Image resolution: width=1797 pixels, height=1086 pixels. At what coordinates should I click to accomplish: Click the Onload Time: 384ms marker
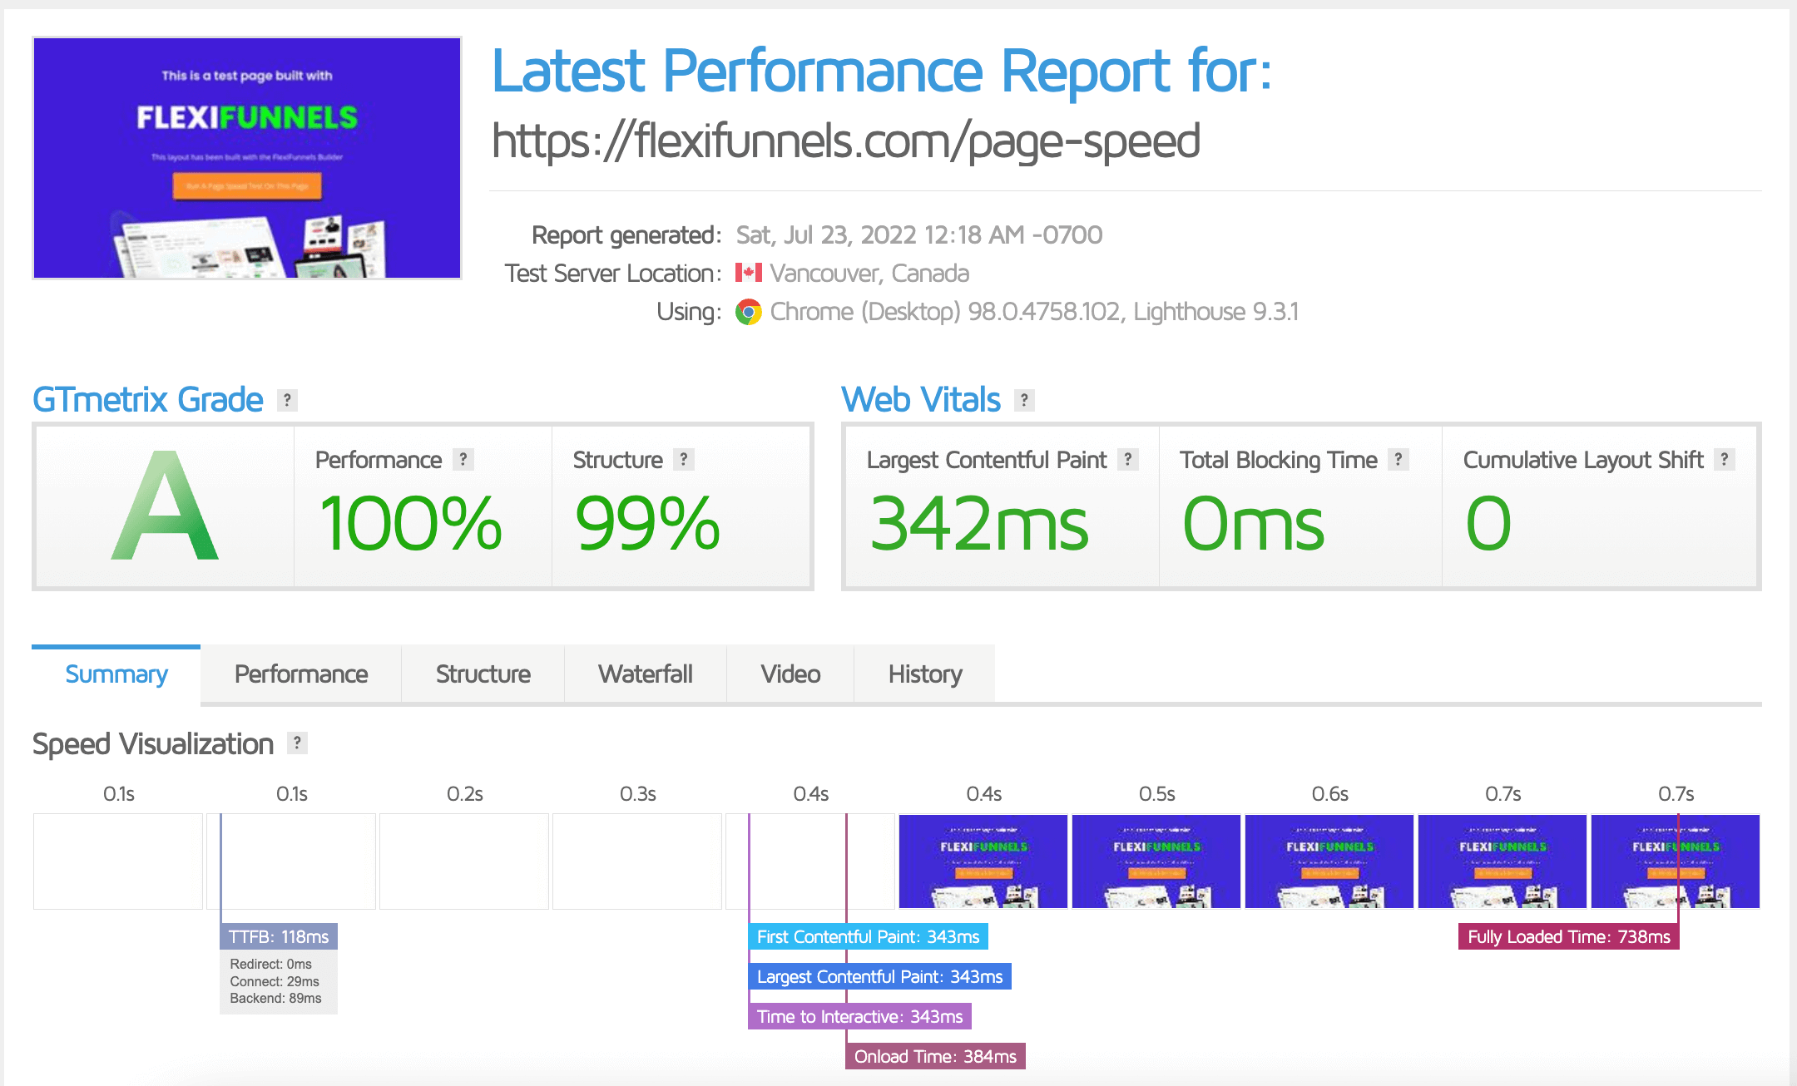point(935,1056)
